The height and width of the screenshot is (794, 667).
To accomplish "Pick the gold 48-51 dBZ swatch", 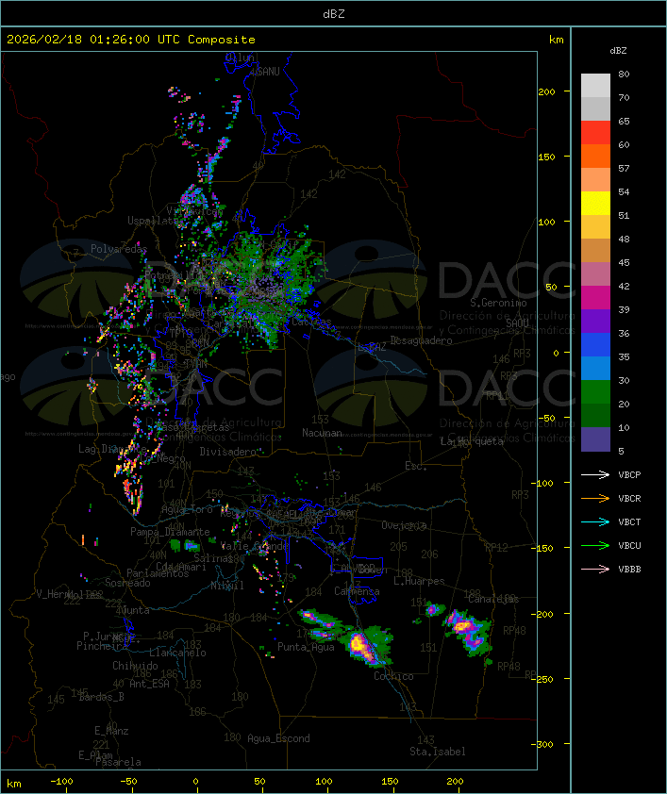I will [595, 227].
